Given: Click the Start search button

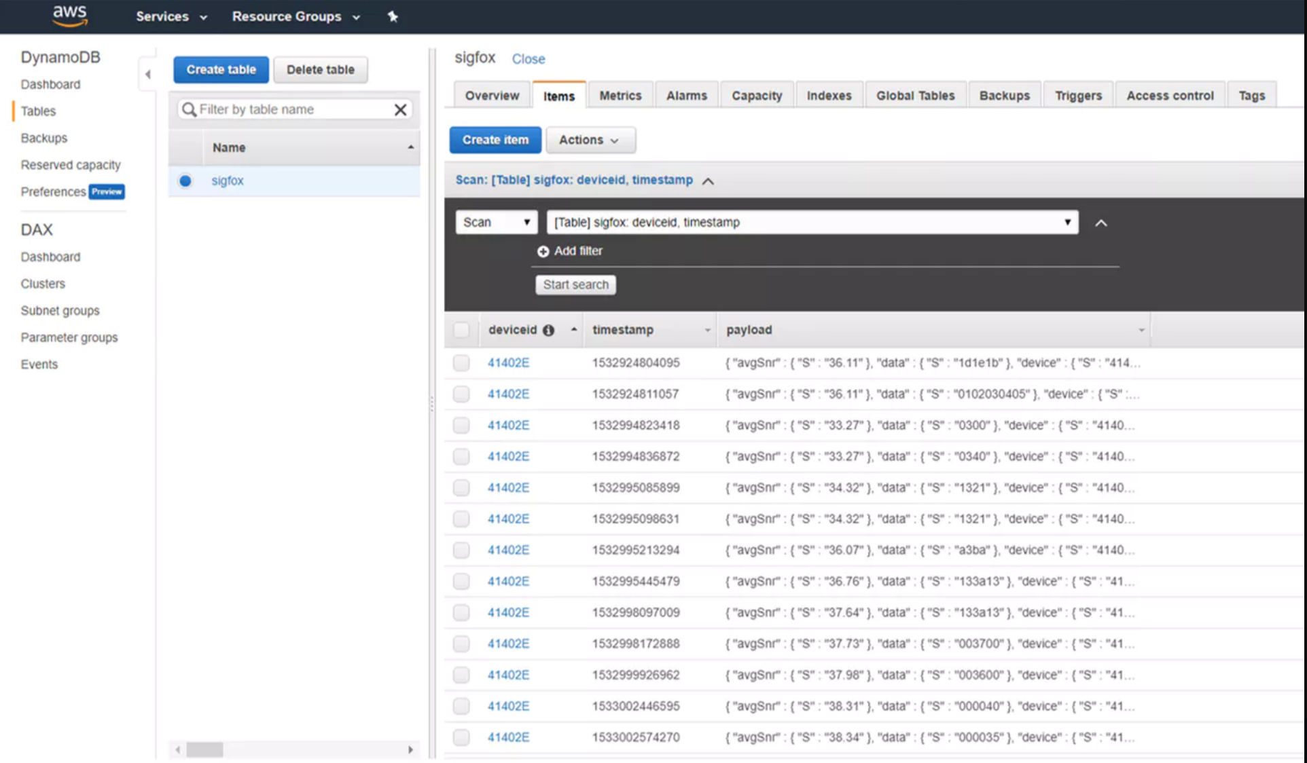Looking at the screenshot, I should click(575, 284).
